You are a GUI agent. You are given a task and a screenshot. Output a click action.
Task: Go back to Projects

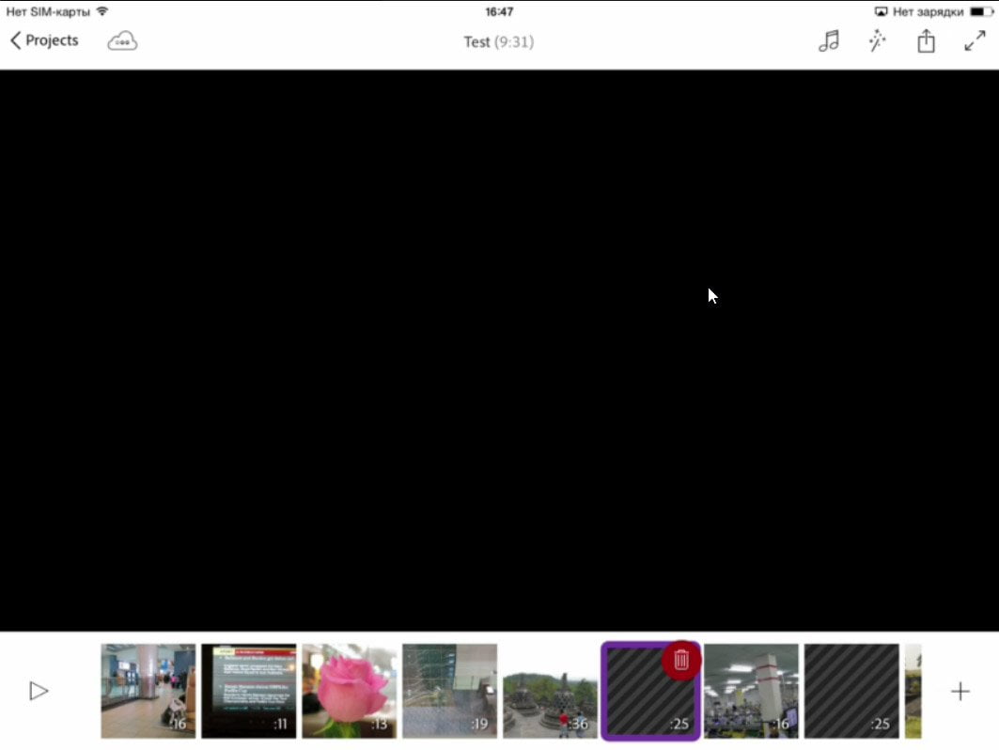44,40
